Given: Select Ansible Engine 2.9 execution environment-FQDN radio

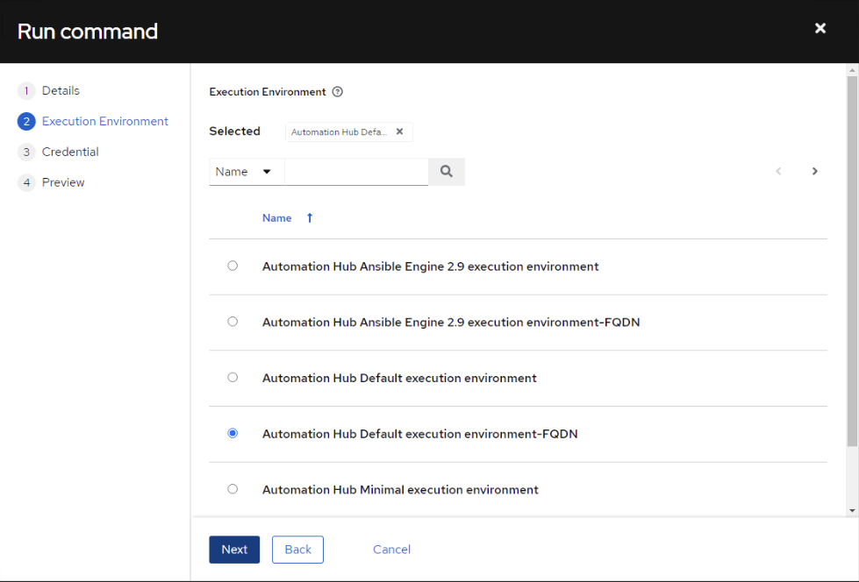Looking at the screenshot, I should coord(233,322).
